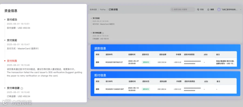Click the 大数跨境 watermark logo
The height and width of the screenshot is (107, 243).
[x=17, y=102]
